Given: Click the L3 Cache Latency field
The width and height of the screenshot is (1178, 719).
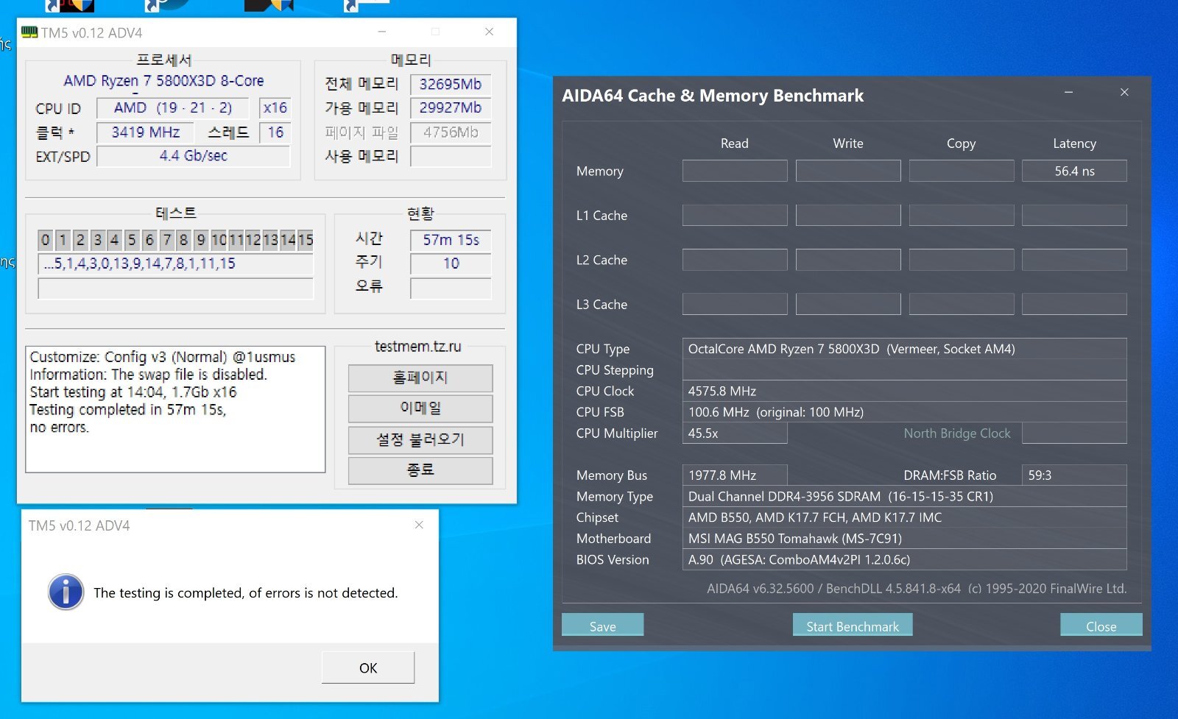Looking at the screenshot, I should click(x=1074, y=304).
